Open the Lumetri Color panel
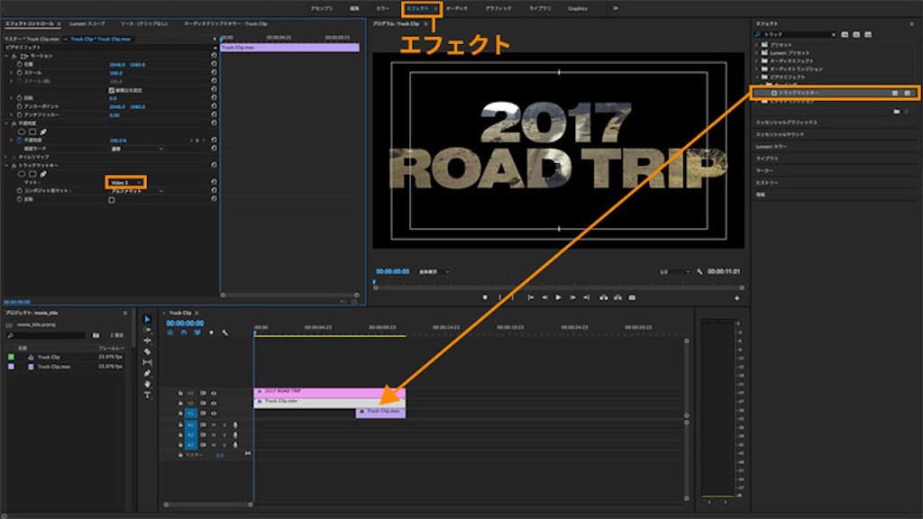Viewport: 923px width, 519px height. (772, 147)
